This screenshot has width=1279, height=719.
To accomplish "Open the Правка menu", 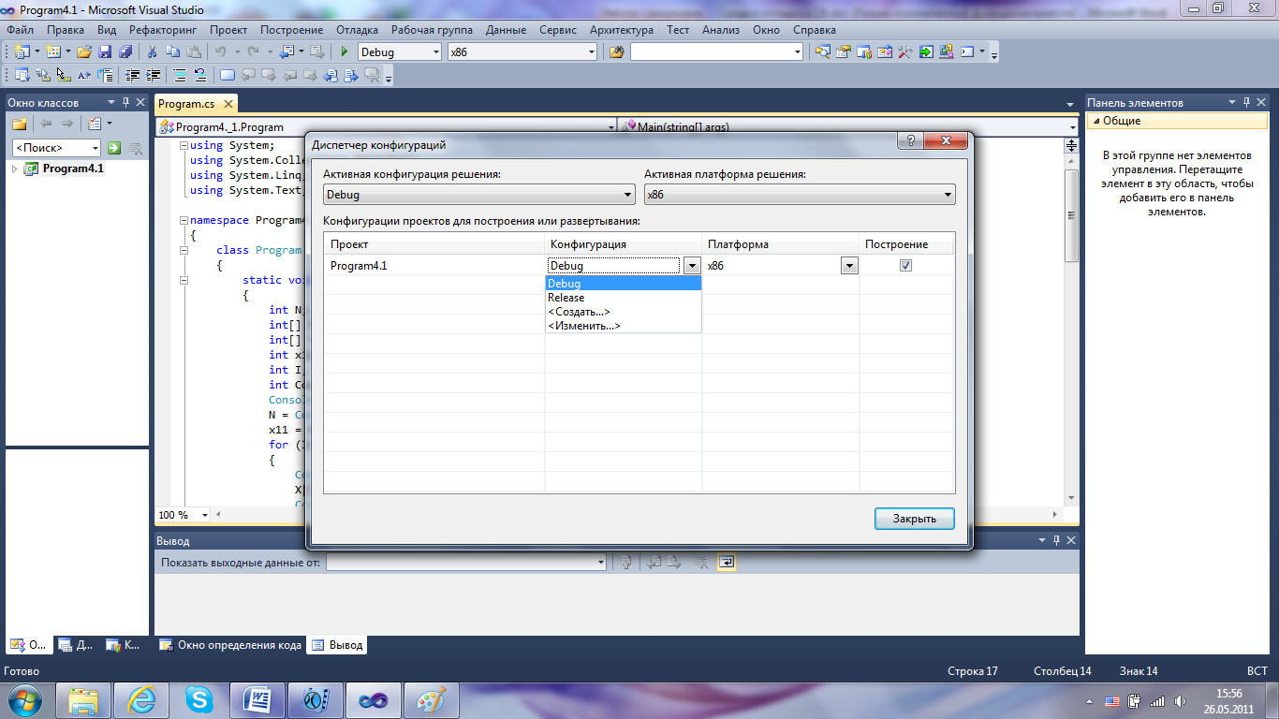I will click(x=66, y=30).
